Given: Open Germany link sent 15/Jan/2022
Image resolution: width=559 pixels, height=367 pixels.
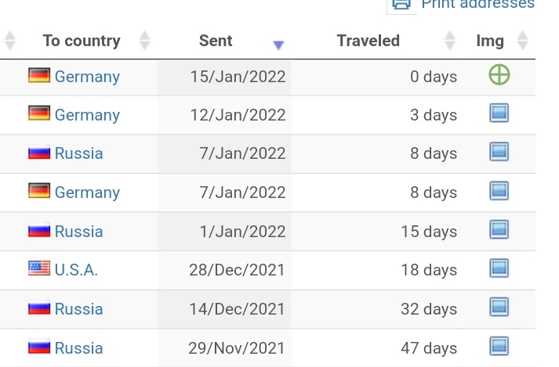Looking at the screenshot, I should (87, 77).
